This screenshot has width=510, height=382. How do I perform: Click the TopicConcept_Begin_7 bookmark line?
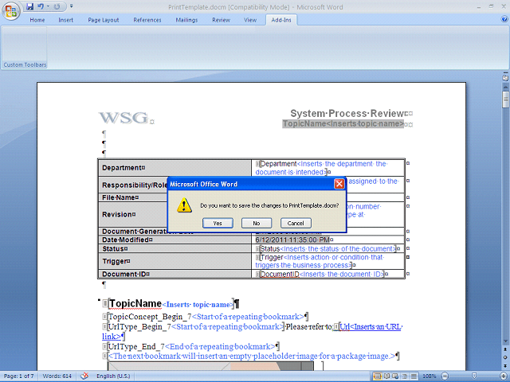coord(206,317)
